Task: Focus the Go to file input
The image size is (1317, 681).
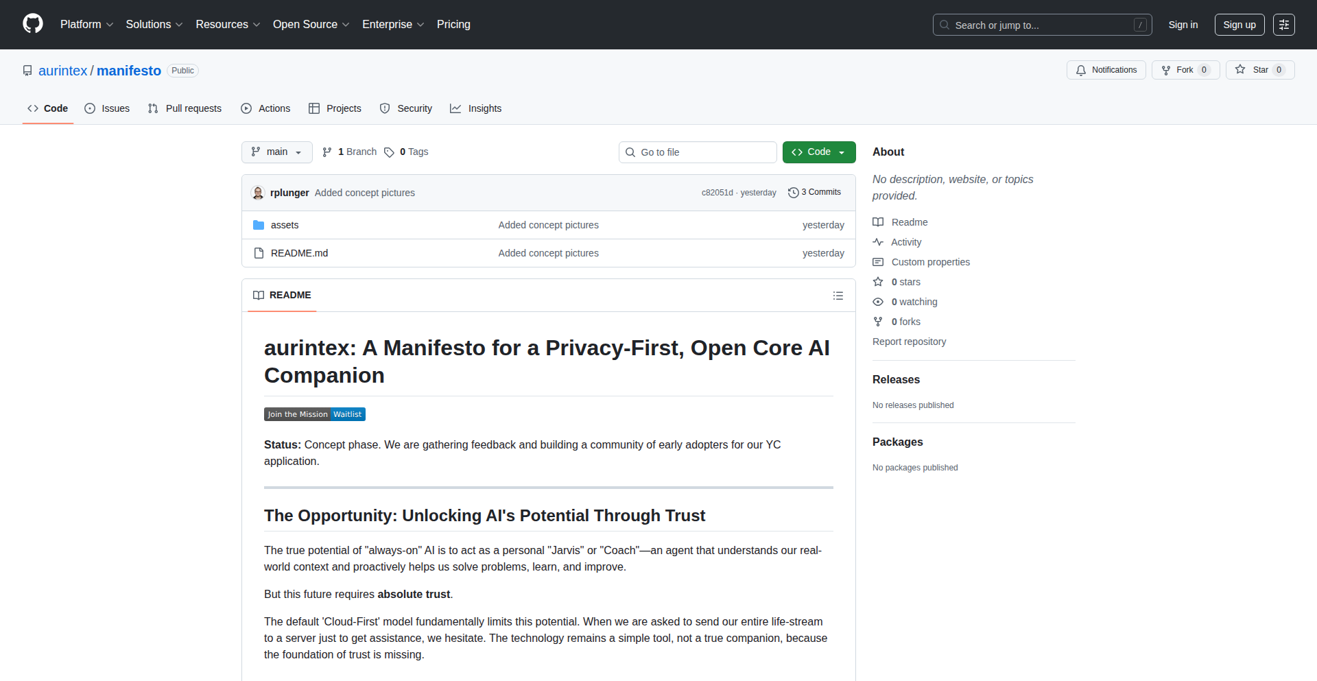Action: click(698, 152)
